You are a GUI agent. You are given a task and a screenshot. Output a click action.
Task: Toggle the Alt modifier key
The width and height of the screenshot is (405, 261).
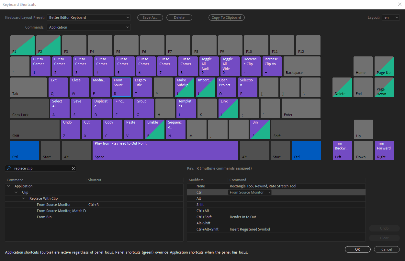tap(76, 150)
